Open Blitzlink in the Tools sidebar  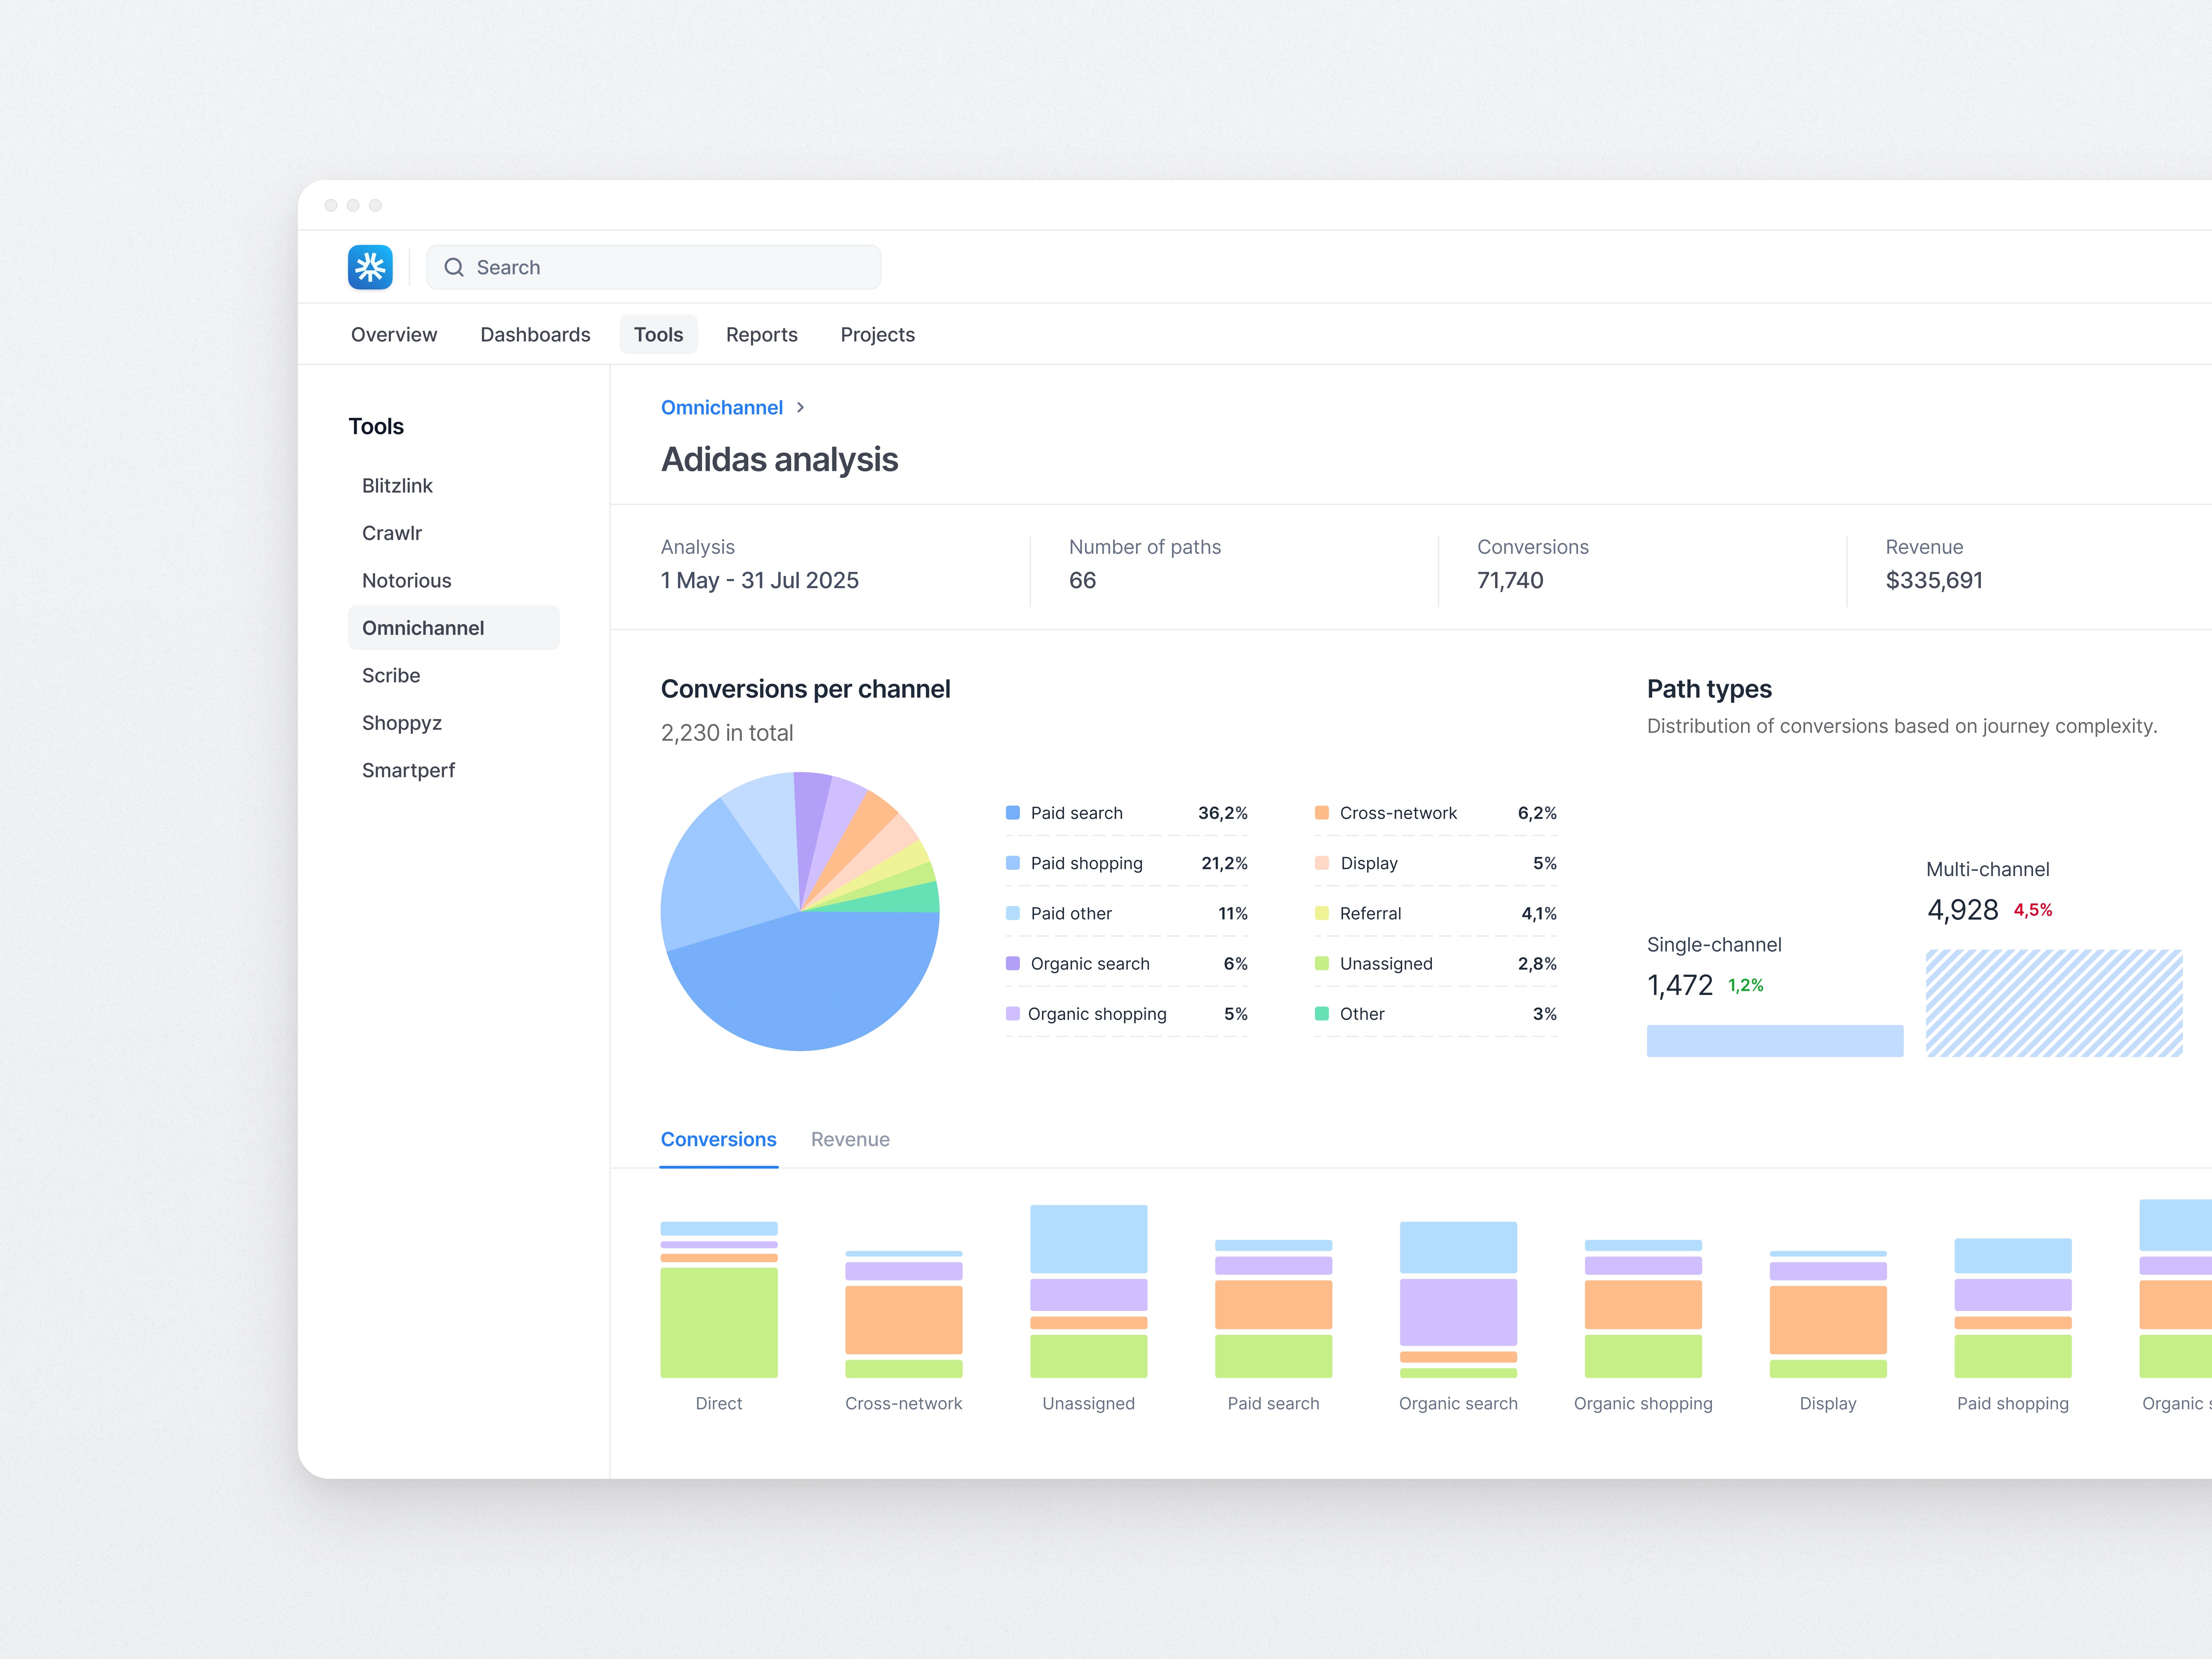[397, 485]
